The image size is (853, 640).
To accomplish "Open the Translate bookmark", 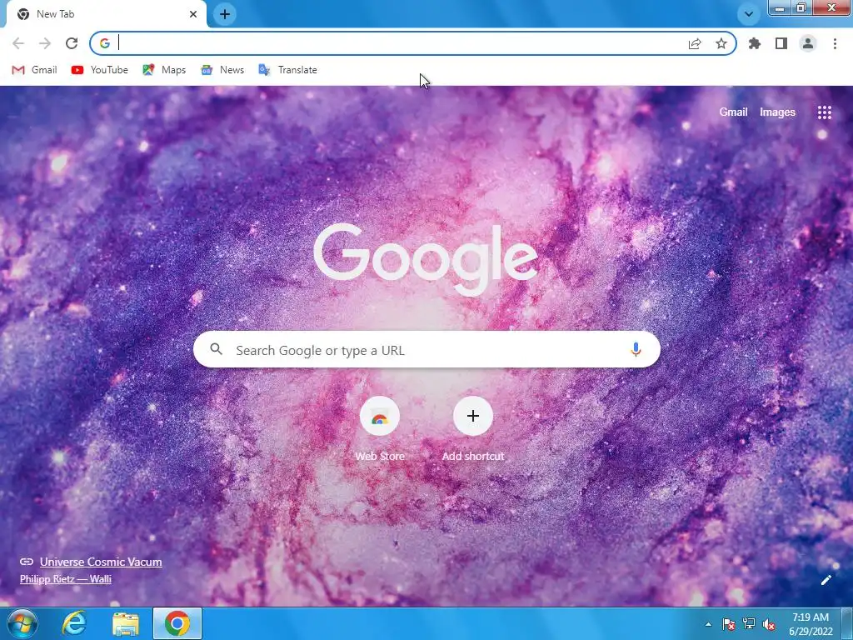I will (287, 70).
